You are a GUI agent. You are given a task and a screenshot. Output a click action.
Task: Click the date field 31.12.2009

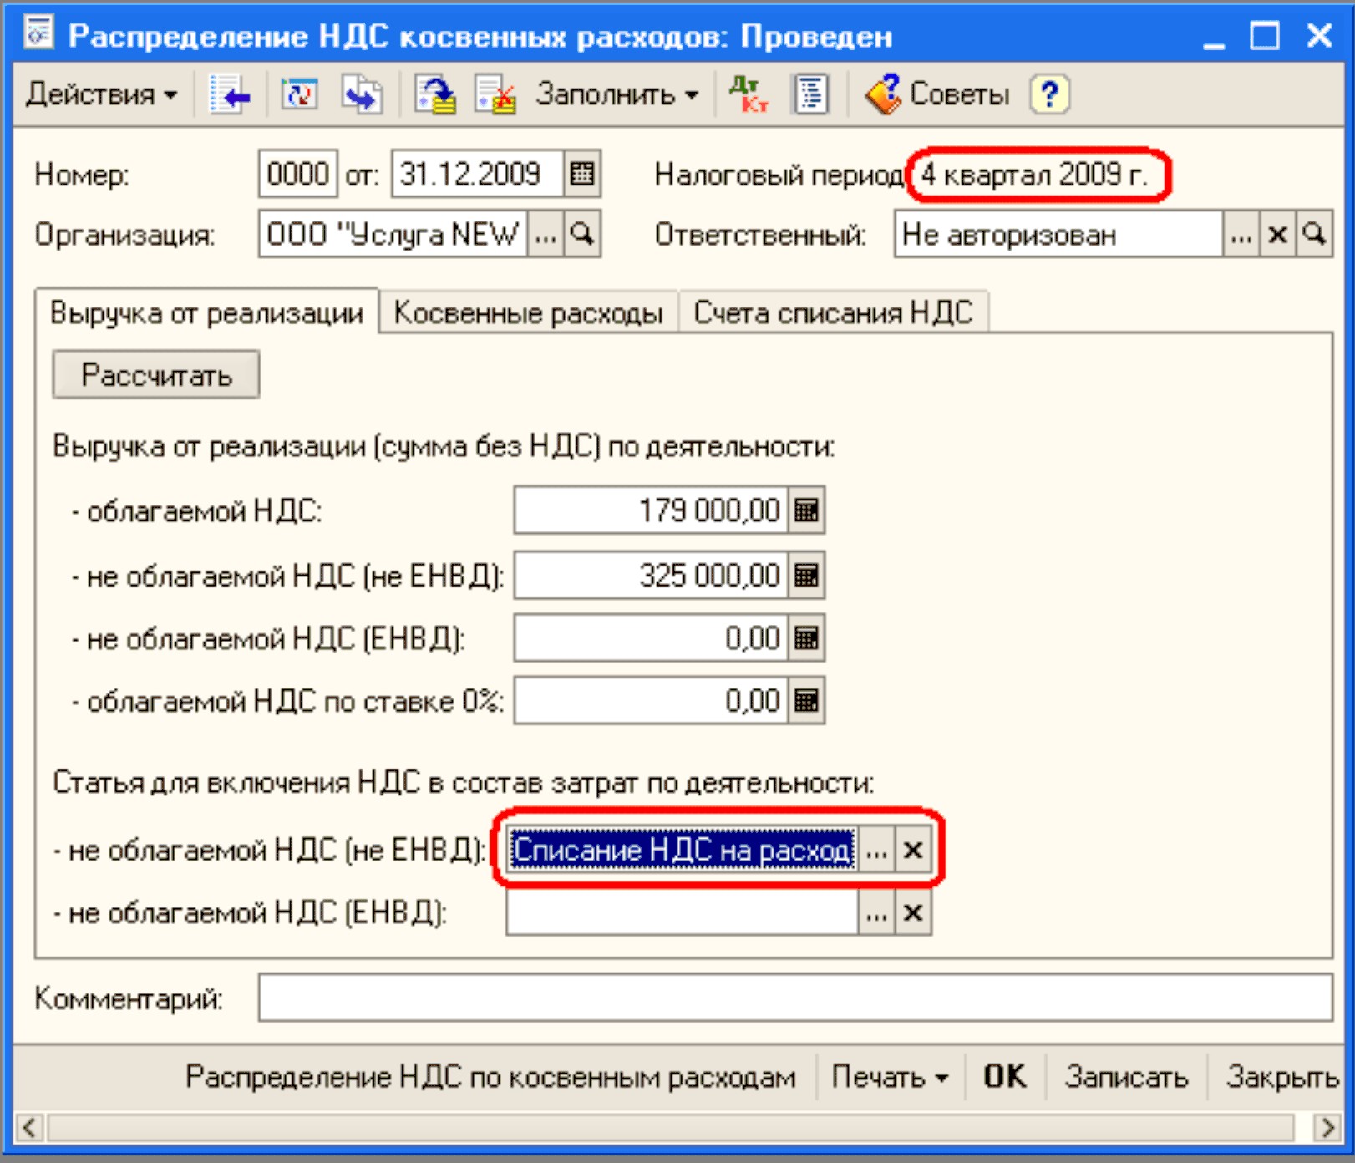[x=477, y=174]
